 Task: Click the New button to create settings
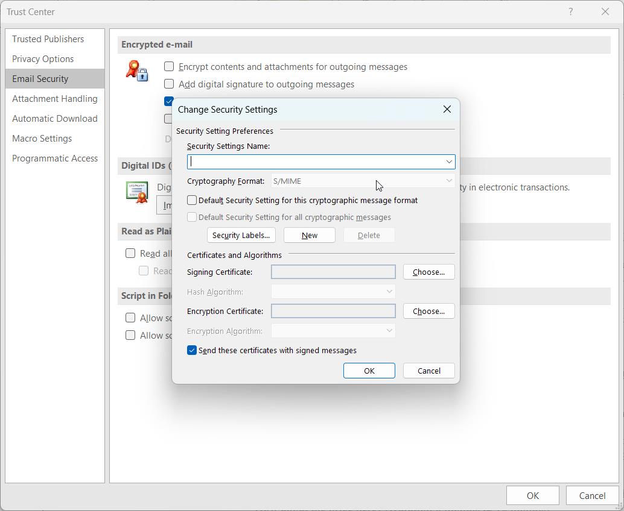pos(309,235)
